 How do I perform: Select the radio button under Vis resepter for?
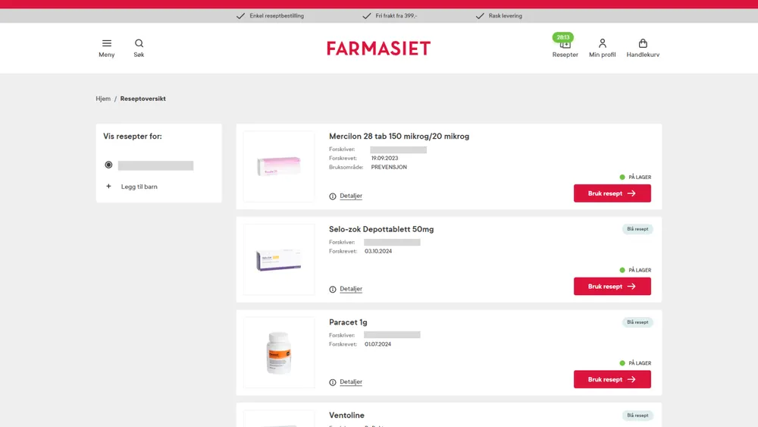108,165
